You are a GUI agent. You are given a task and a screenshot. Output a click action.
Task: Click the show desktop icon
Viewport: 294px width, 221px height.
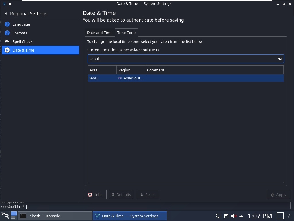280,216
